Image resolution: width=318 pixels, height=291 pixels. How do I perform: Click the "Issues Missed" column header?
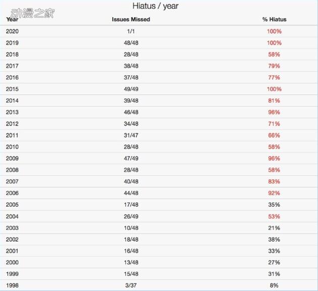131,20
